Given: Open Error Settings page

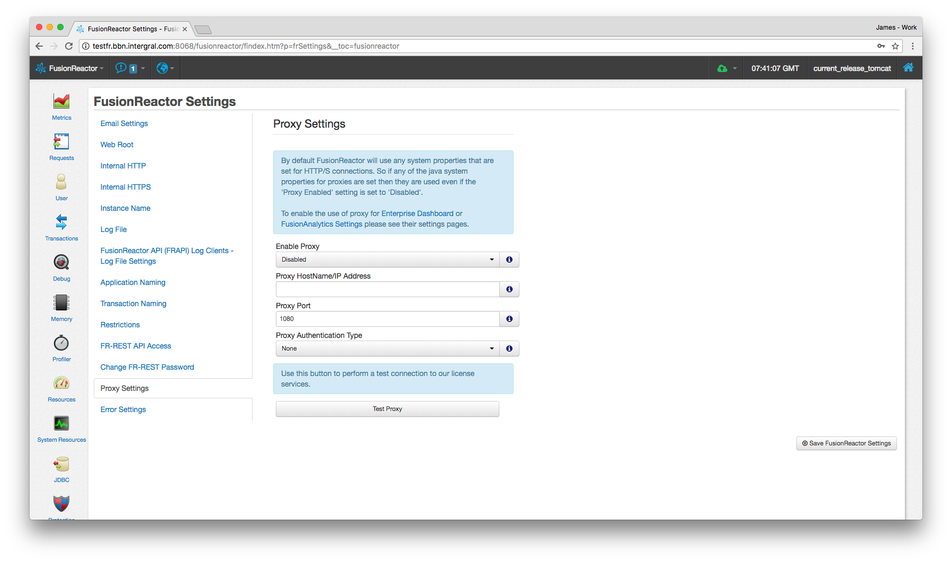Looking at the screenshot, I should pyautogui.click(x=123, y=409).
